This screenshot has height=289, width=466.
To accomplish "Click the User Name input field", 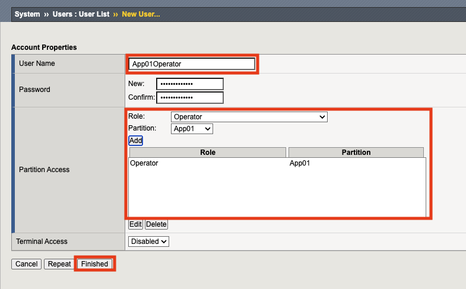I will click(192, 64).
